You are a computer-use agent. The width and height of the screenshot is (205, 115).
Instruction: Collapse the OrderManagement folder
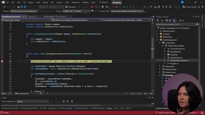coord(157,40)
